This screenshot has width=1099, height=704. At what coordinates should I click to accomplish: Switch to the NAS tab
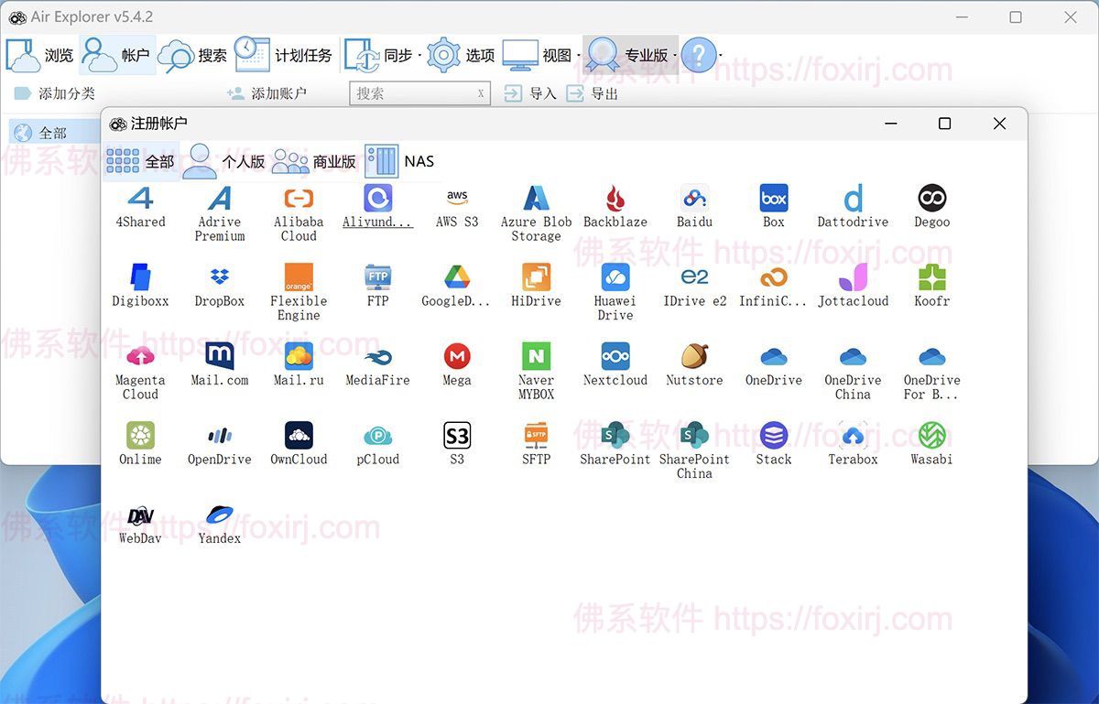[x=404, y=160]
